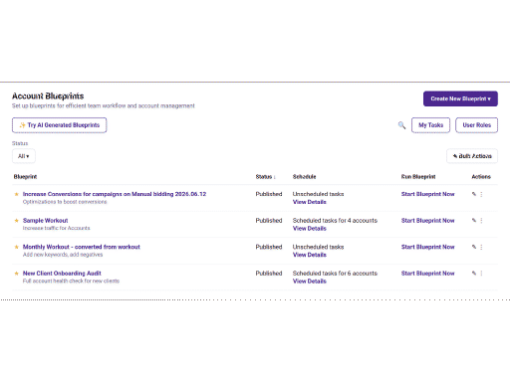Edit pencil icon for Sample Workout row
Screen dimensions: 510x382
[474, 221]
